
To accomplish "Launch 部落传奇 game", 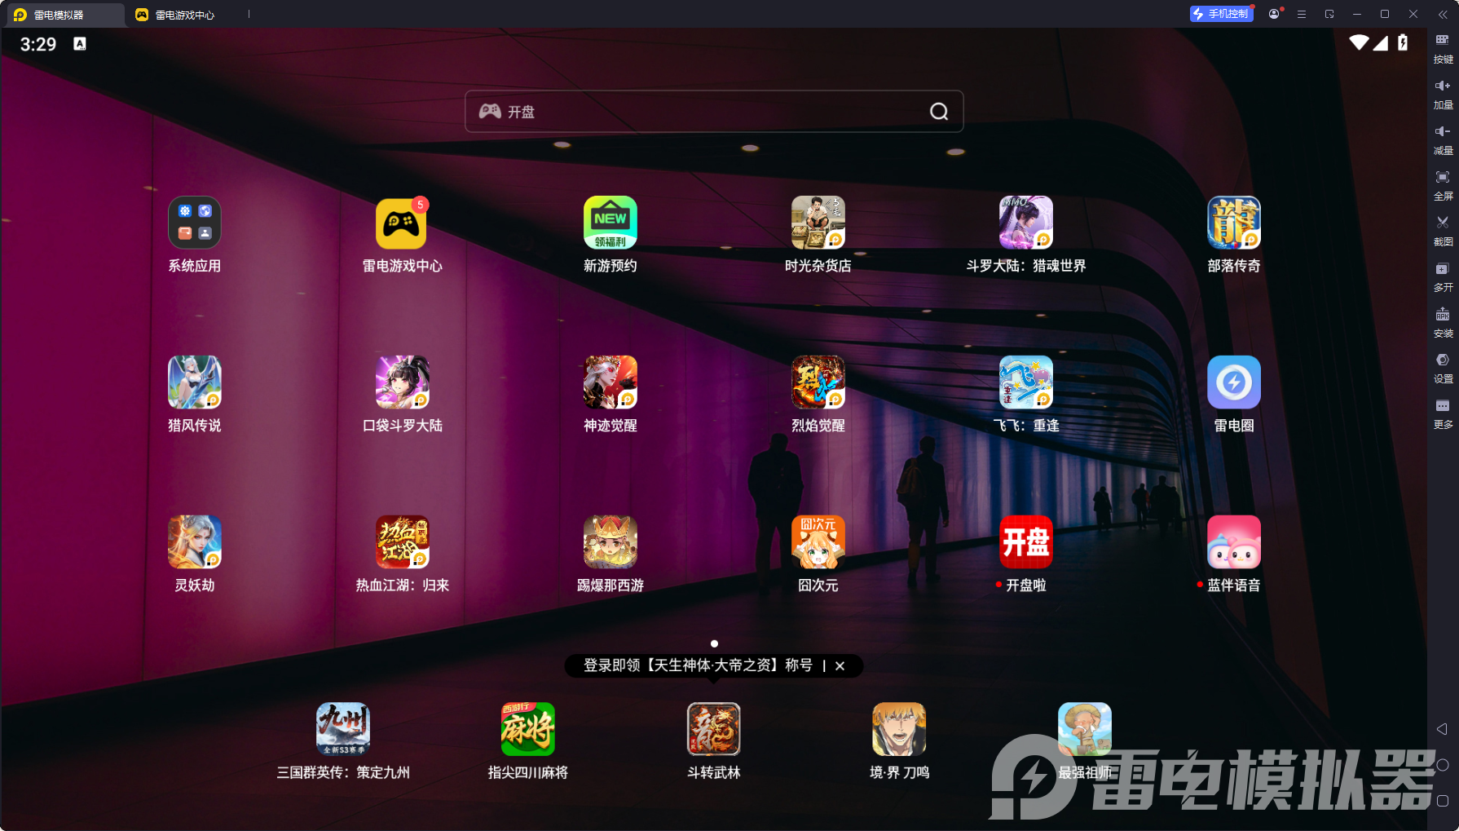I will pos(1233,223).
